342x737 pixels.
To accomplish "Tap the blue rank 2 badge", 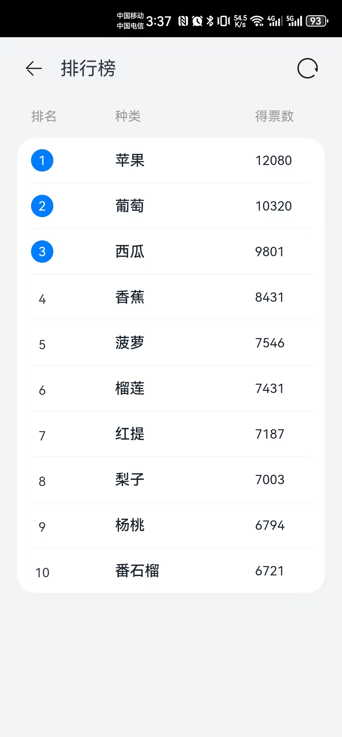I will [42, 206].
